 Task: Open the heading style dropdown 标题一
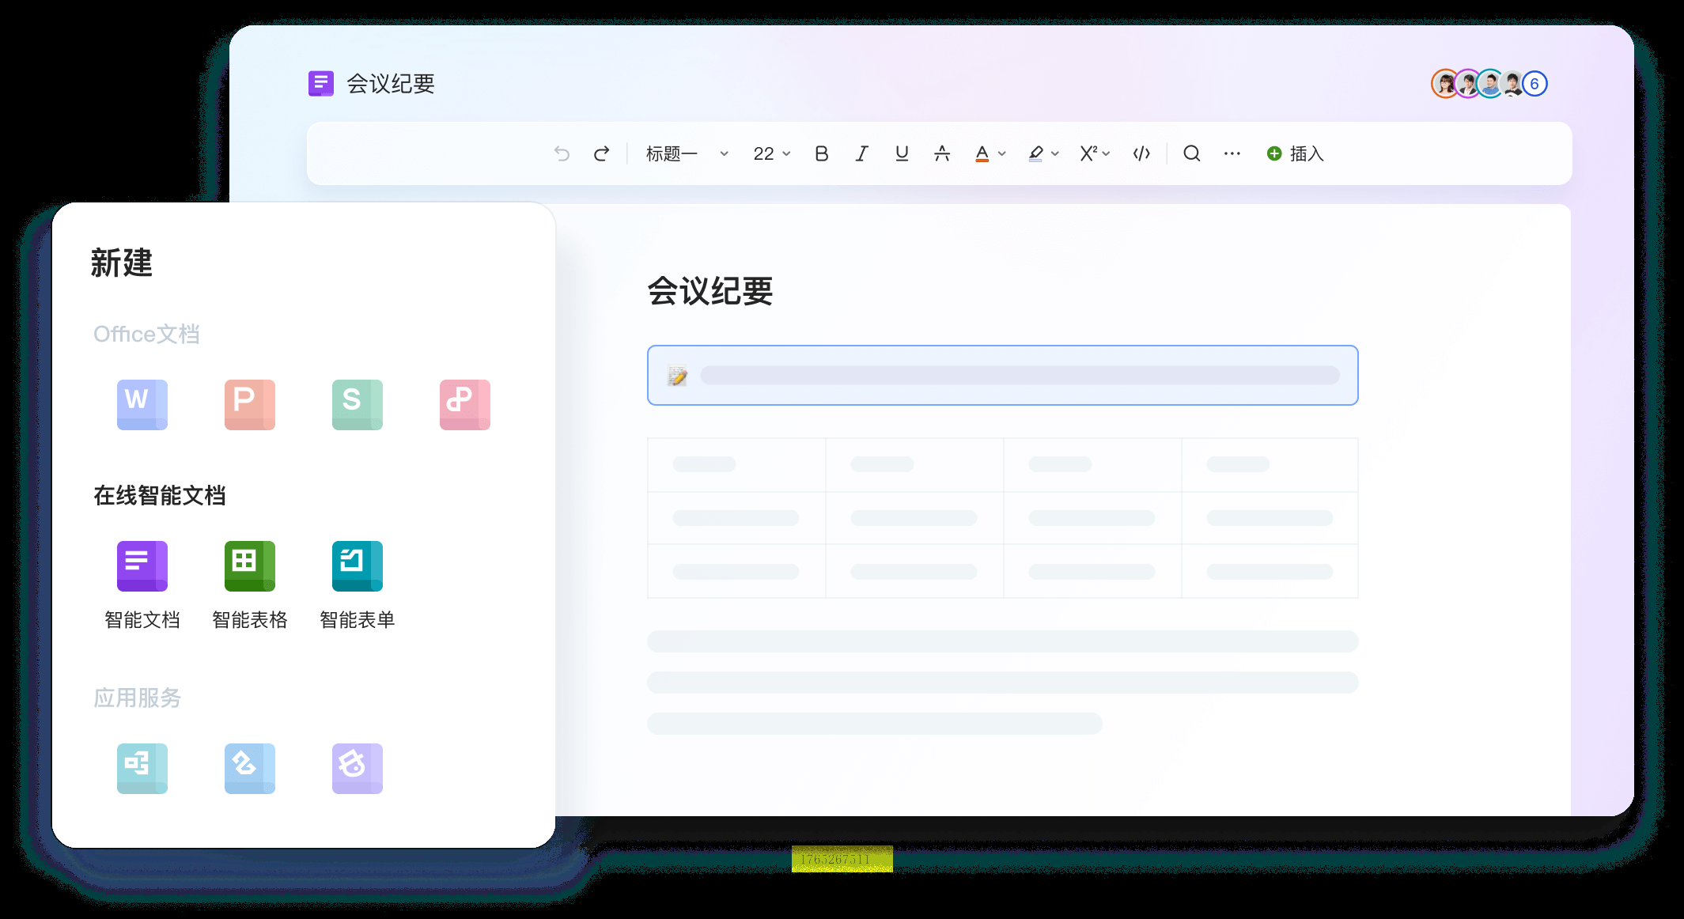coord(687,153)
